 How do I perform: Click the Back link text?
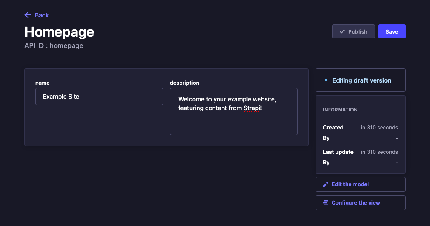[x=42, y=15]
